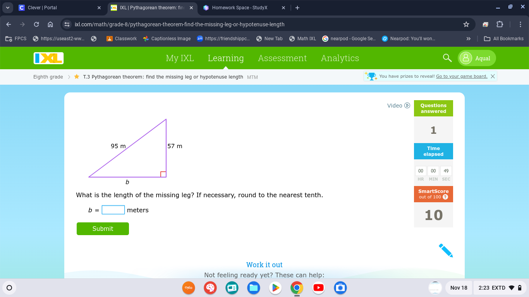Click the IXL logo
The image size is (529, 297).
tap(48, 58)
